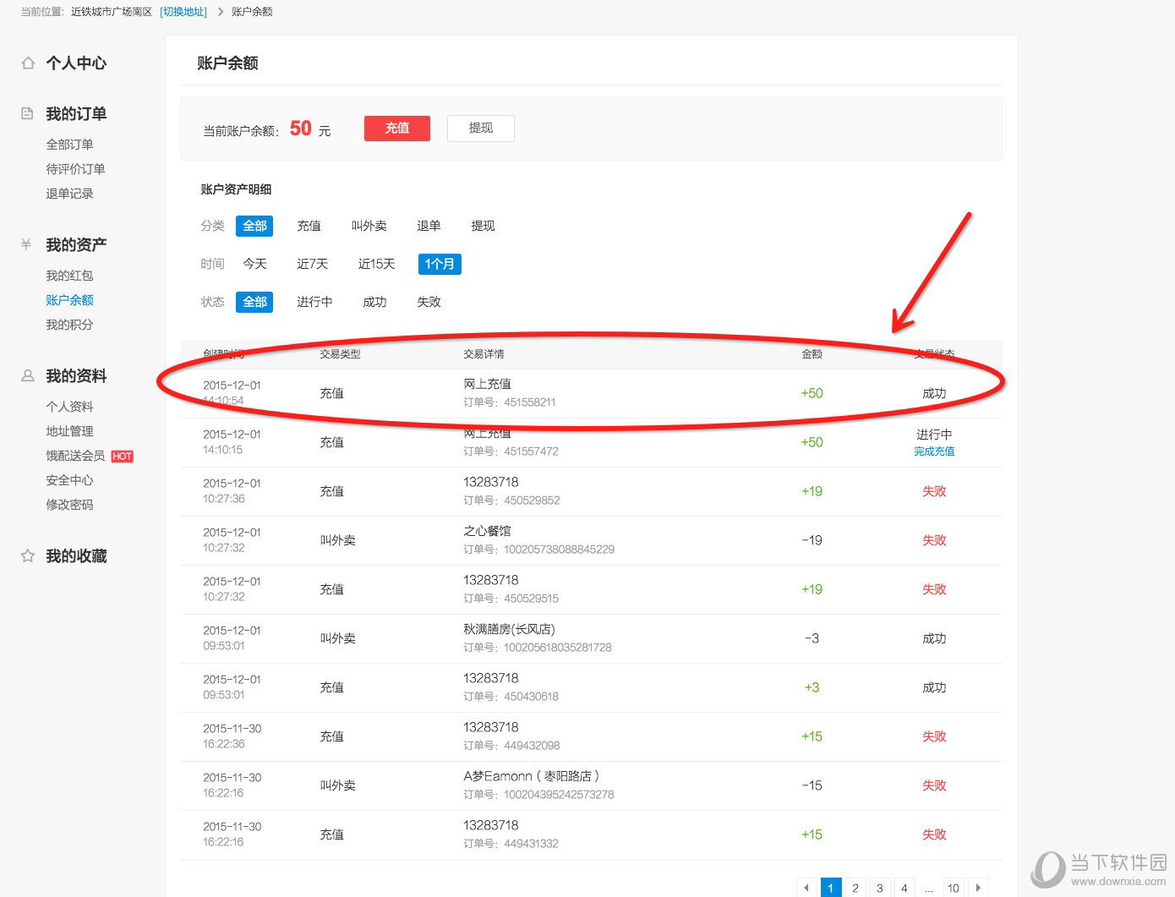Click 秋满膳房(长风店) transaction detail
Viewport: 1175px width, 897px height.
click(509, 629)
